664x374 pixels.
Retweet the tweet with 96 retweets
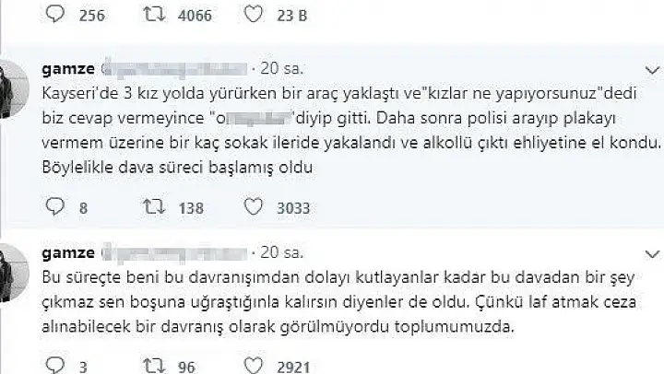click(154, 366)
